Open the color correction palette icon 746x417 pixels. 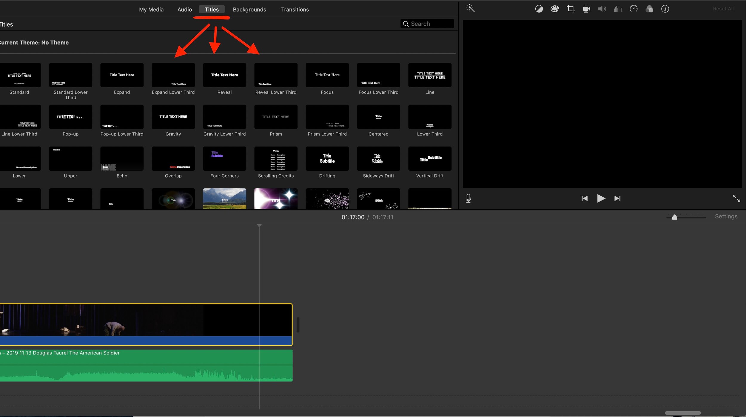coord(555,9)
